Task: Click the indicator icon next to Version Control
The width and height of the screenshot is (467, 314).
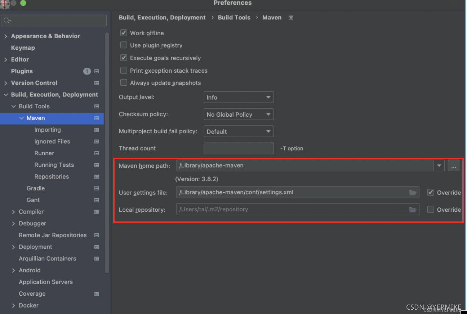Action: [x=97, y=83]
